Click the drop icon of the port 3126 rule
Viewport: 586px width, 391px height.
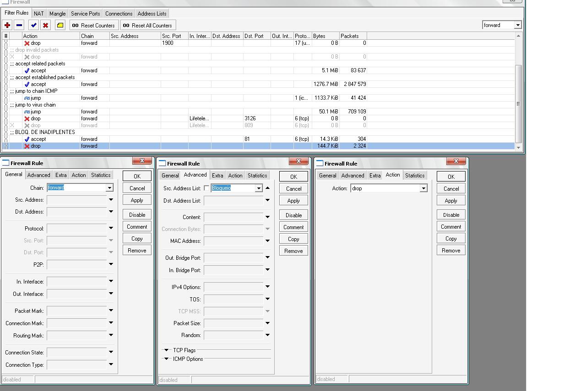click(x=27, y=118)
